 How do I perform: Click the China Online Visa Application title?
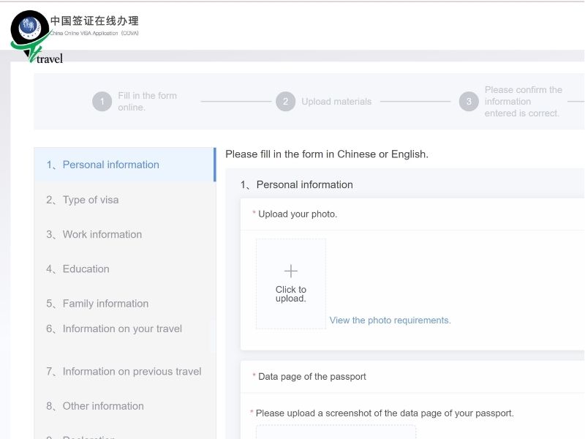(x=94, y=21)
